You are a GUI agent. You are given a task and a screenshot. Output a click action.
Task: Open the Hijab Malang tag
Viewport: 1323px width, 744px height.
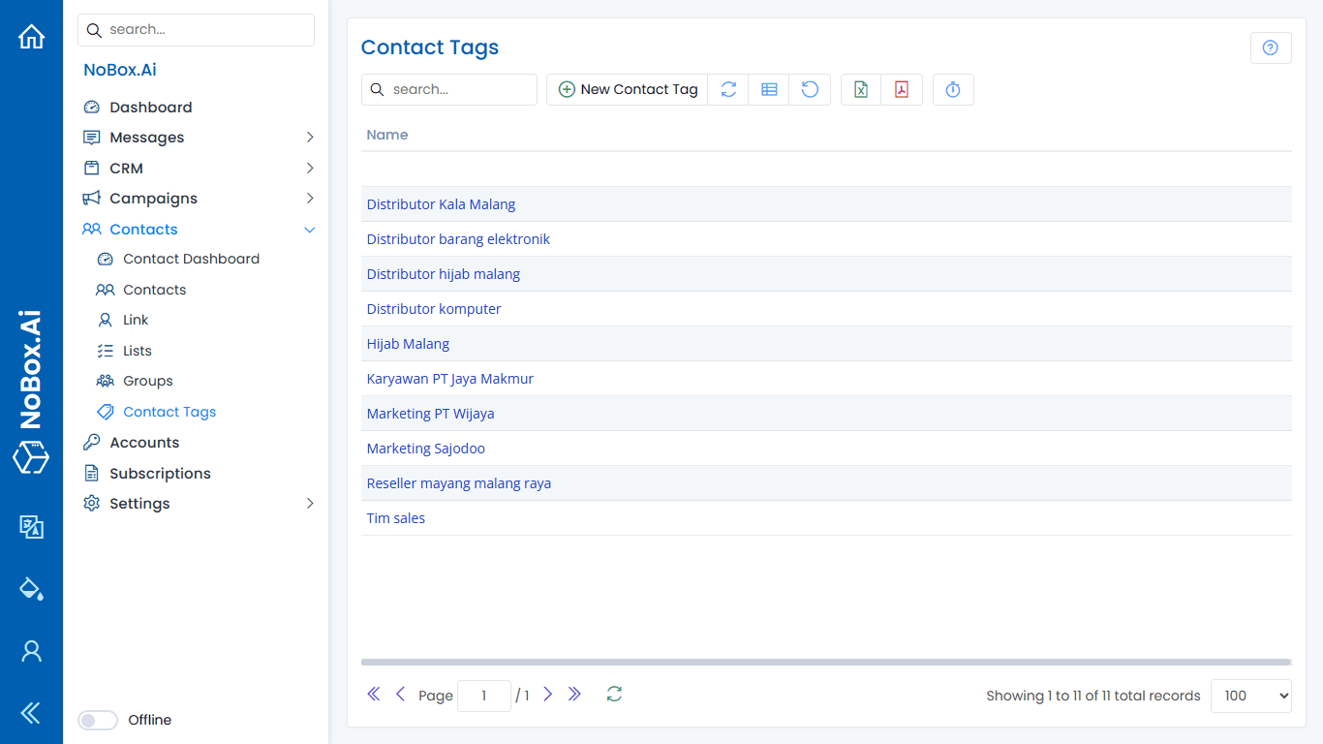pyautogui.click(x=408, y=343)
